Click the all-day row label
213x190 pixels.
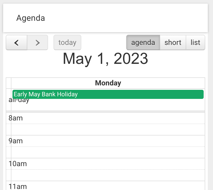pyautogui.click(x=19, y=100)
